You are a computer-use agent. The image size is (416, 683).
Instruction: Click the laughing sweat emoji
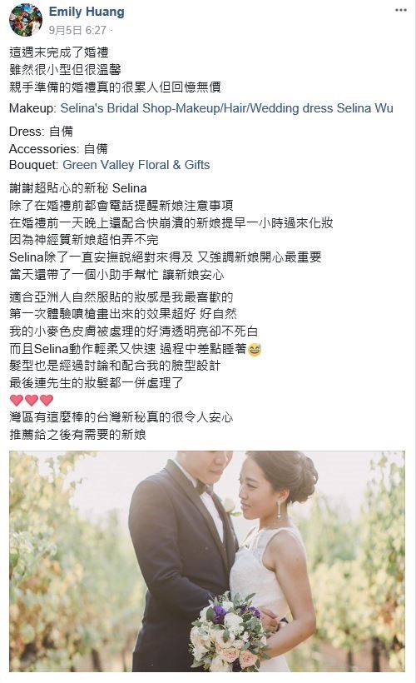(254, 349)
